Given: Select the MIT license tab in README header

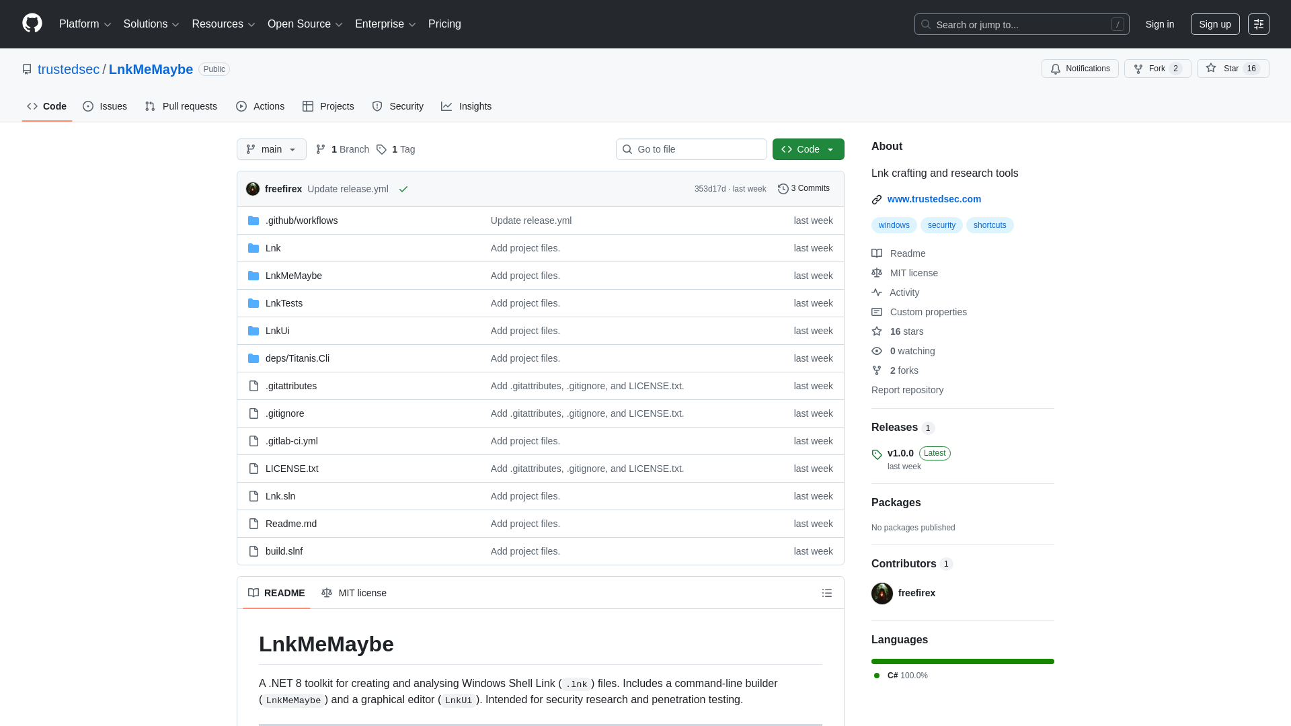Looking at the screenshot, I should click(x=354, y=593).
